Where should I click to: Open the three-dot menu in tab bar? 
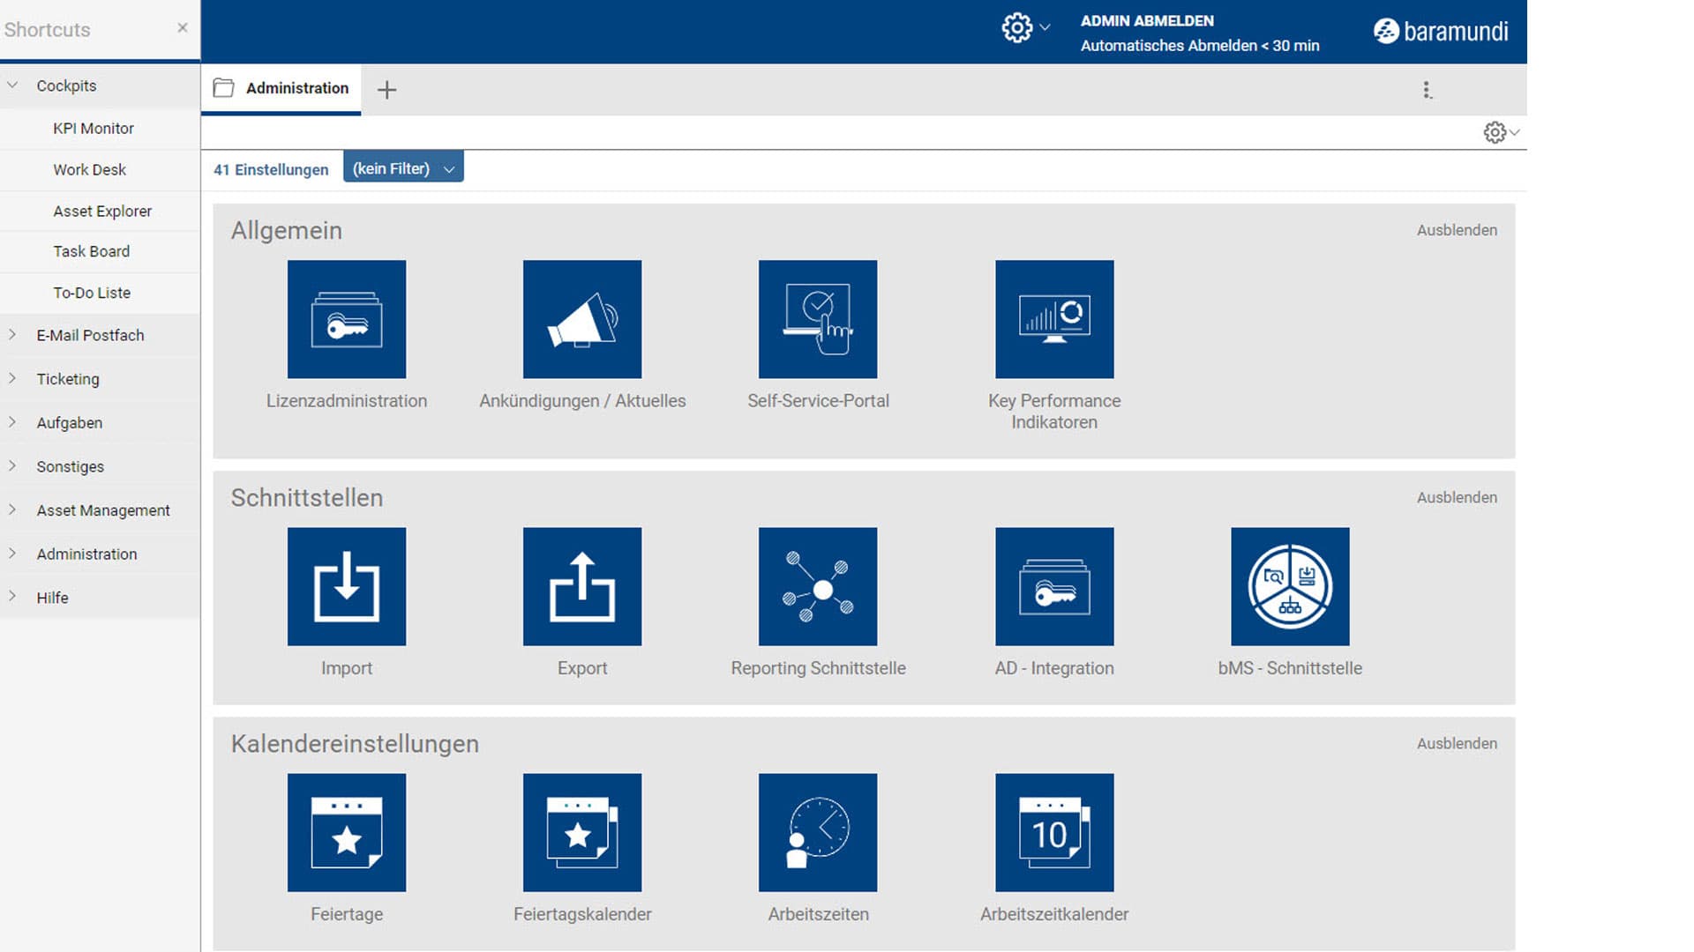(1427, 90)
